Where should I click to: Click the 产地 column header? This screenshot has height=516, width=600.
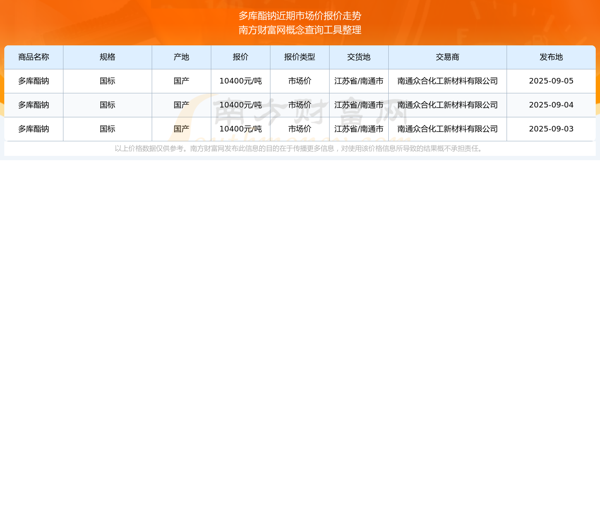tap(182, 57)
